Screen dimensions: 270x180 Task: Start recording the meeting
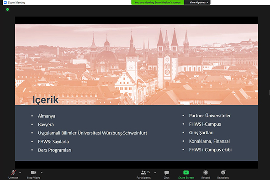(206, 175)
